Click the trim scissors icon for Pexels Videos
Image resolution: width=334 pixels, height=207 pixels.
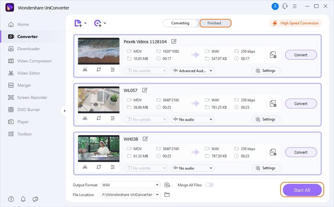[85, 70]
